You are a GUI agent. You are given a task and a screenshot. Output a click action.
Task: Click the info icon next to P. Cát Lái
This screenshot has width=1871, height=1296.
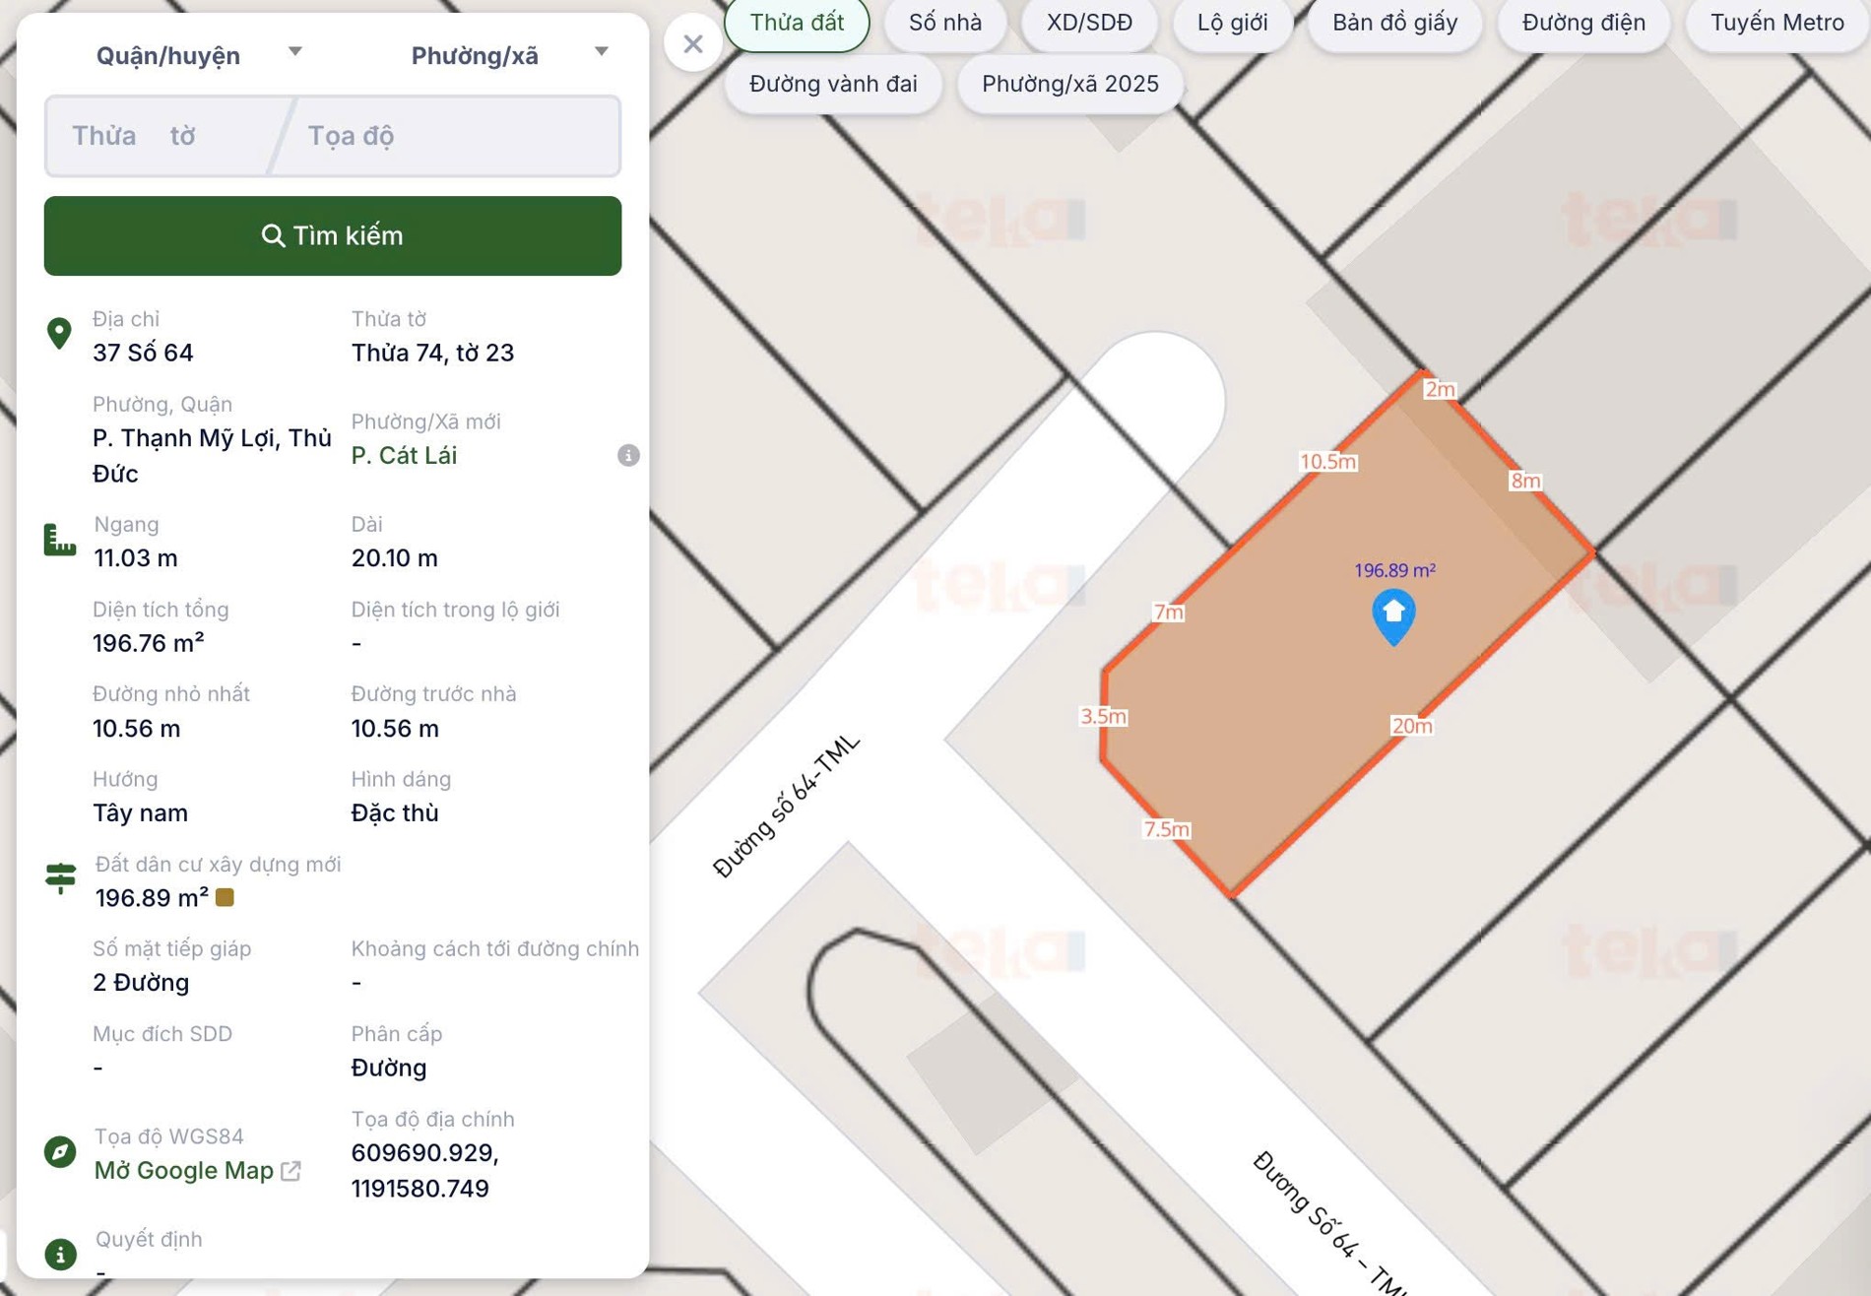628,455
